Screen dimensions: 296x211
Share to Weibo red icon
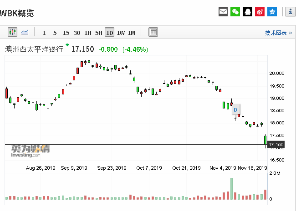[x=260, y=12]
